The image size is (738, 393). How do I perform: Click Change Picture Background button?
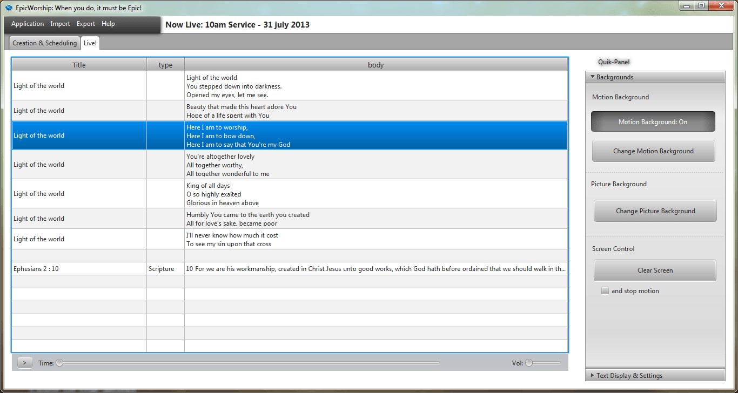[655, 211]
